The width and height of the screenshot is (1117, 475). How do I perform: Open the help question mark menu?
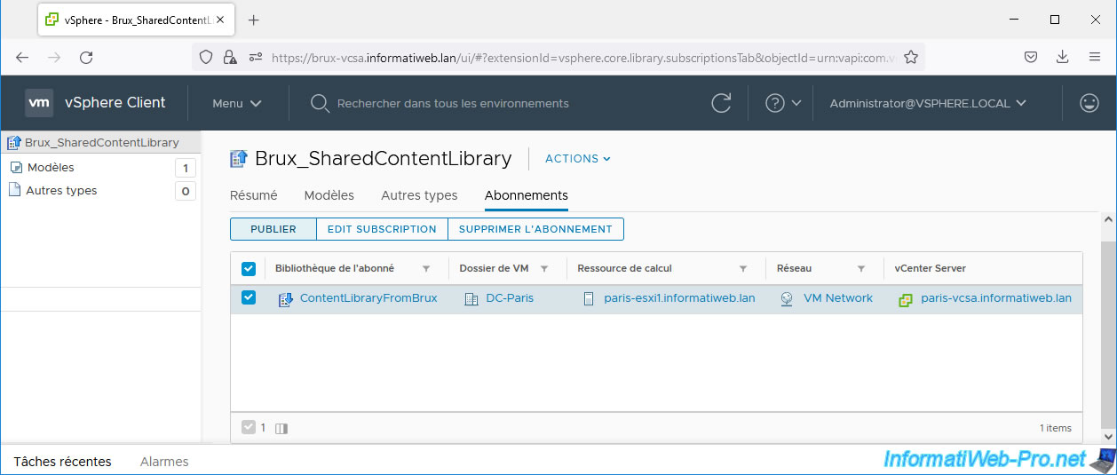pyautogui.click(x=775, y=103)
